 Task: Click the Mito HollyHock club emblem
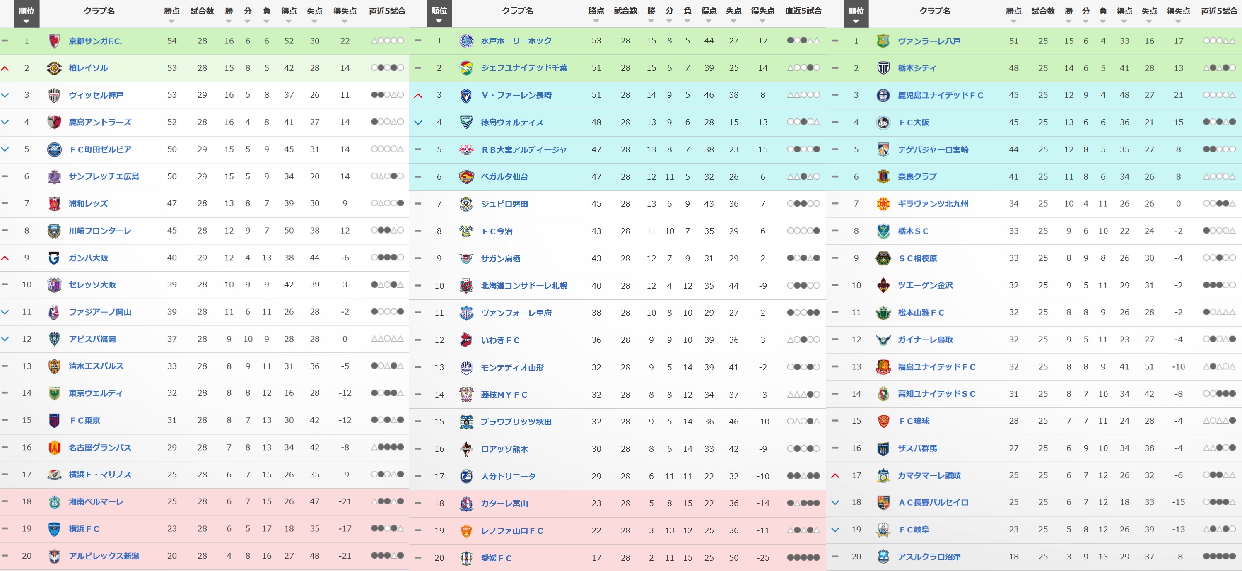coord(466,41)
